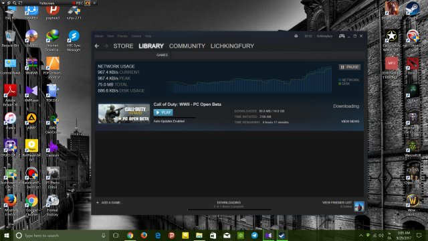Image resolution: width=428 pixels, height=241 pixels.
Task: Open Control Panel desktop icon
Action: pos(11,66)
